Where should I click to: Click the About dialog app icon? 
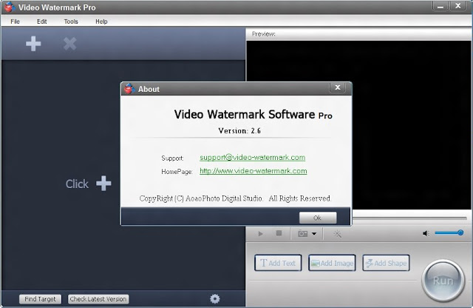tap(129, 89)
